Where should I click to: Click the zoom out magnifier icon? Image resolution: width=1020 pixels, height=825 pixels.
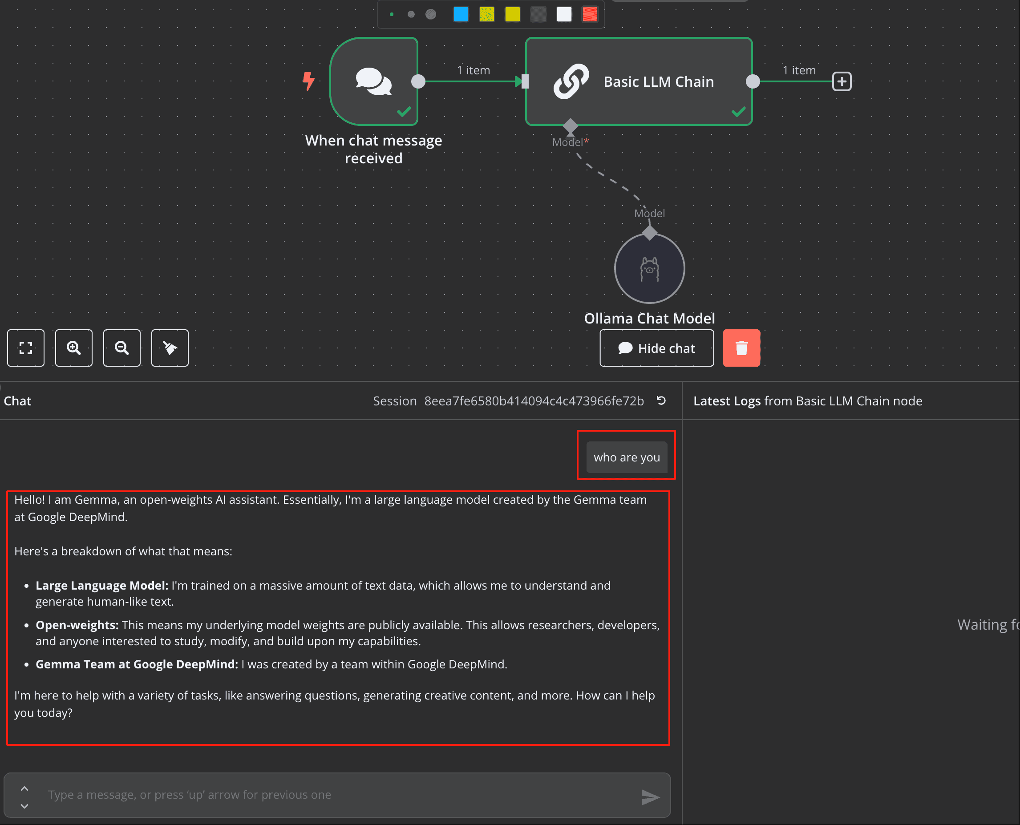(121, 348)
